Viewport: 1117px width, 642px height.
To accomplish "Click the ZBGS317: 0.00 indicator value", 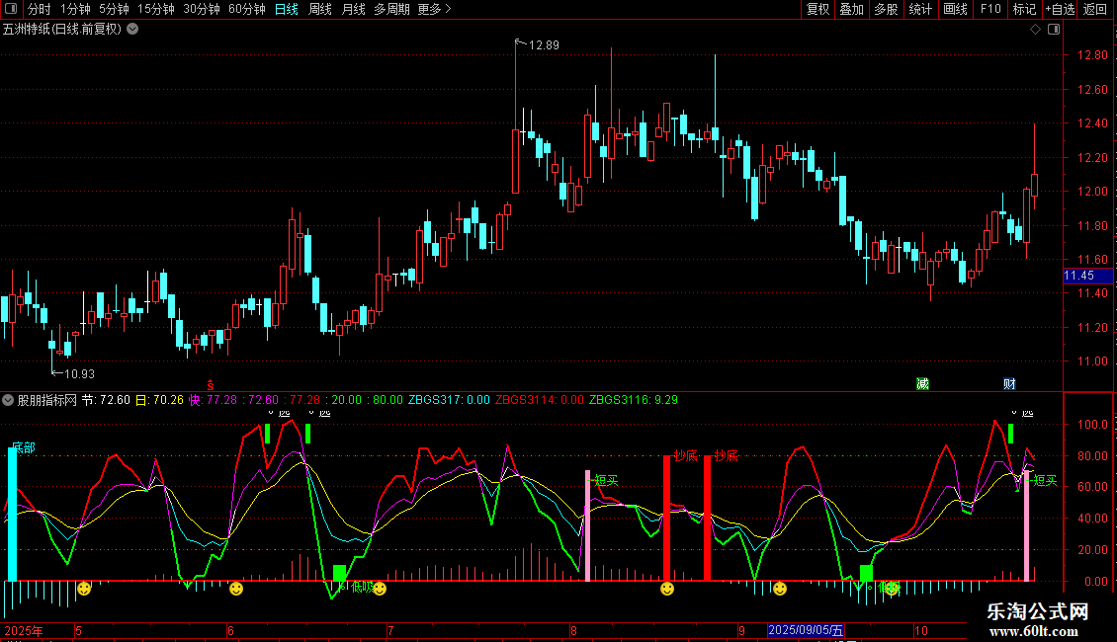I will coord(449,400).
